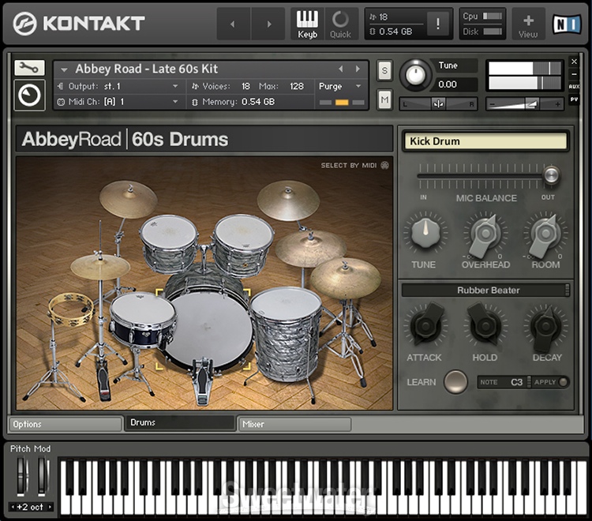
Task: Close the instrument with X button
Action: [574, 62]
